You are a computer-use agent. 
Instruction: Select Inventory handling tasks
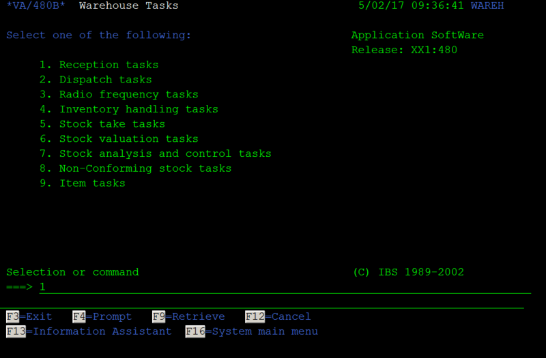[128, 109]
